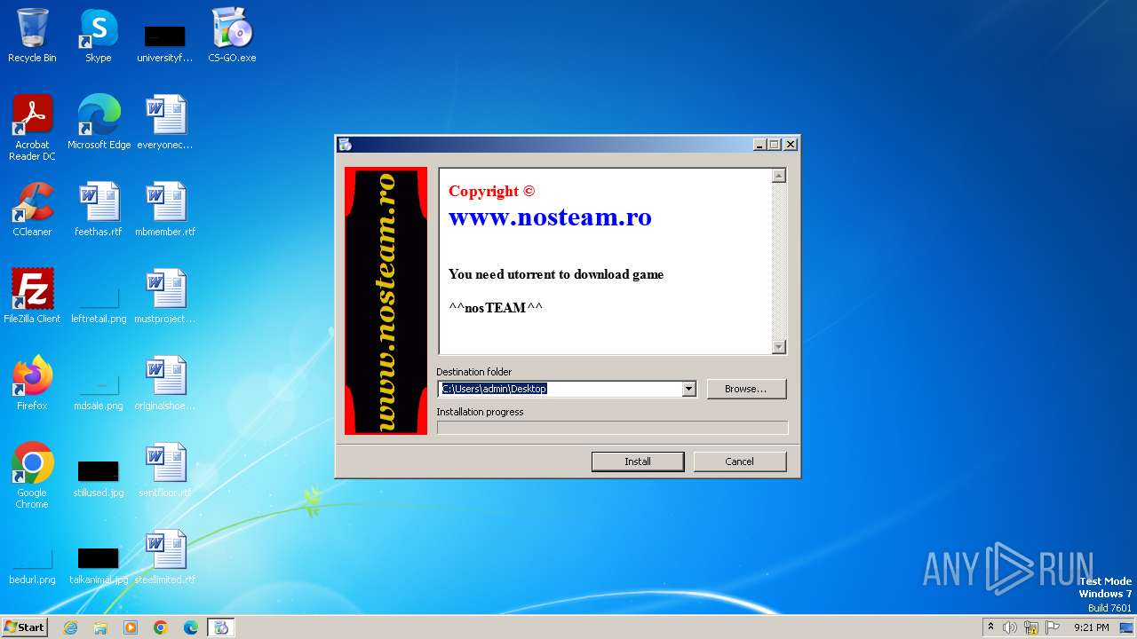Open File Explorer from taskbar

pos(100,627)
